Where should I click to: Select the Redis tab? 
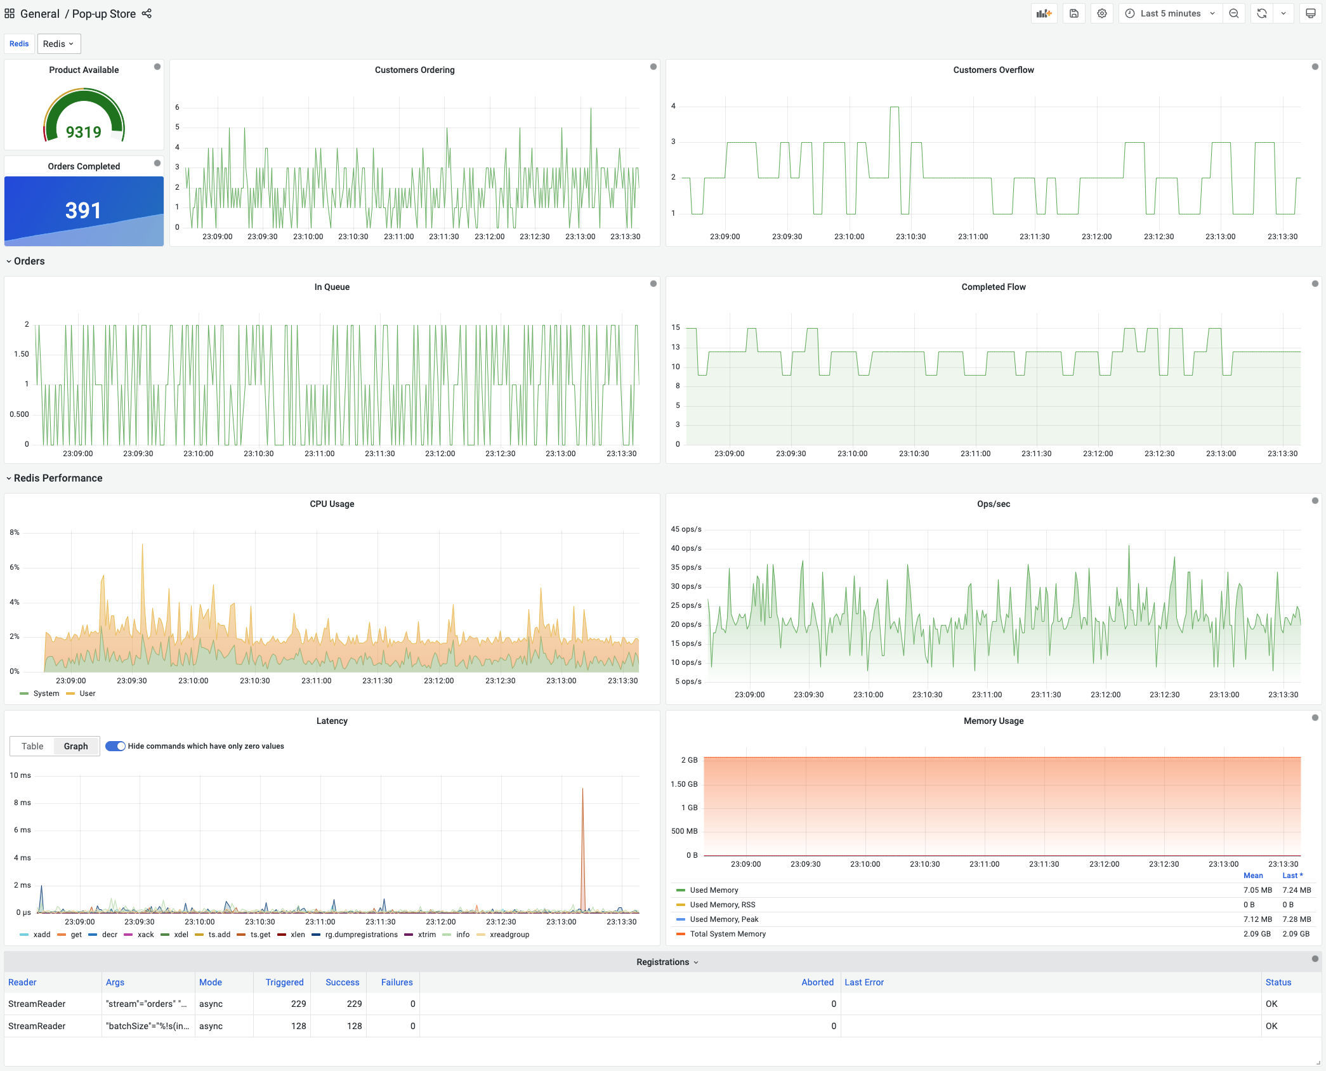pyautogui.click(x=18, y=44)
